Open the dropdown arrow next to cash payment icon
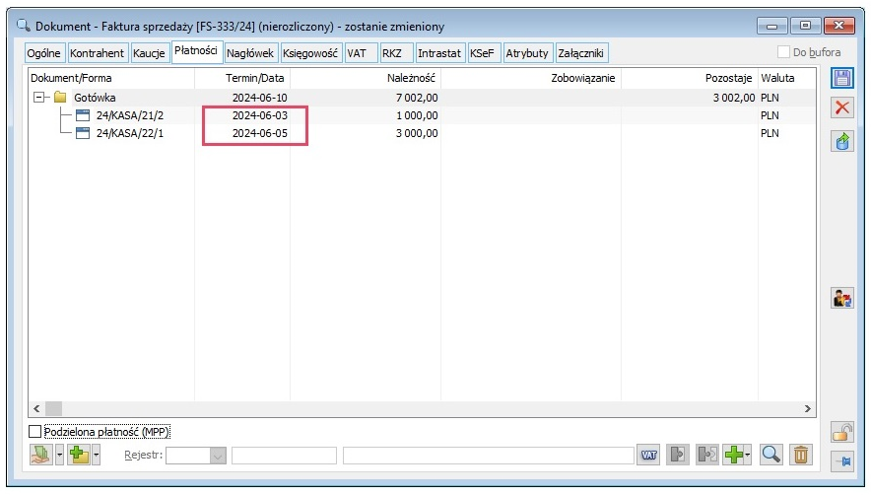The image size is (871, 495). (59, 455)
